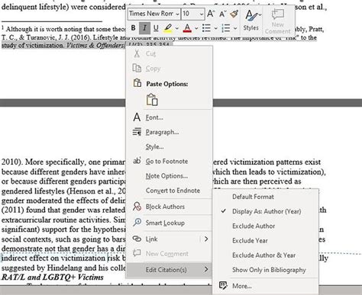The width and height of the screenshot is (362, 295).
Task: Click the italic text "Victims & Offenders"
Action: tap(95, 46)
